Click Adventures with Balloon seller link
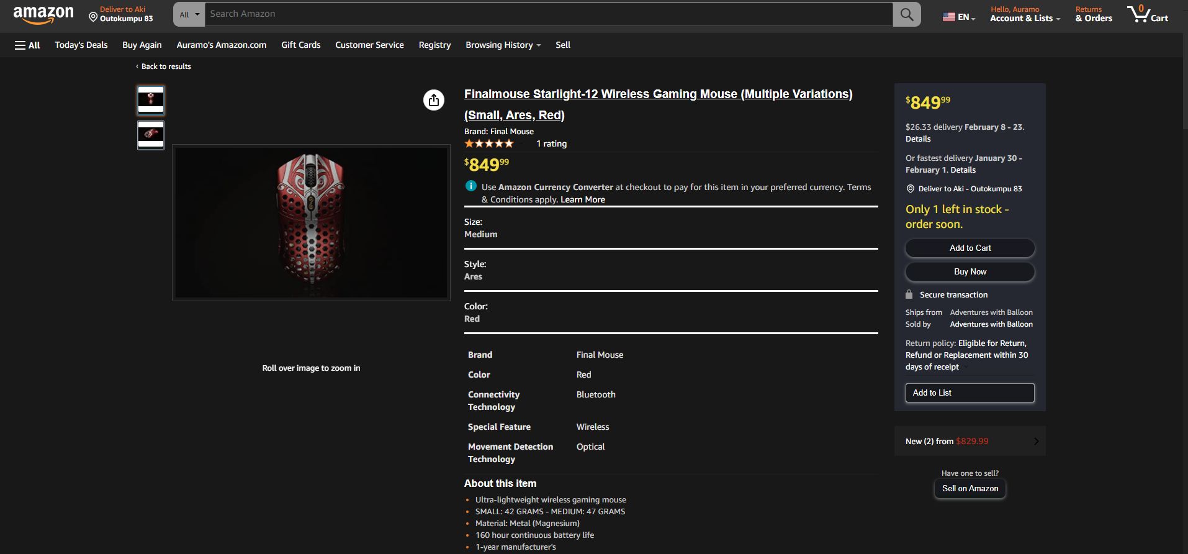Screen dimensions: 1188x554 [991, 324]
